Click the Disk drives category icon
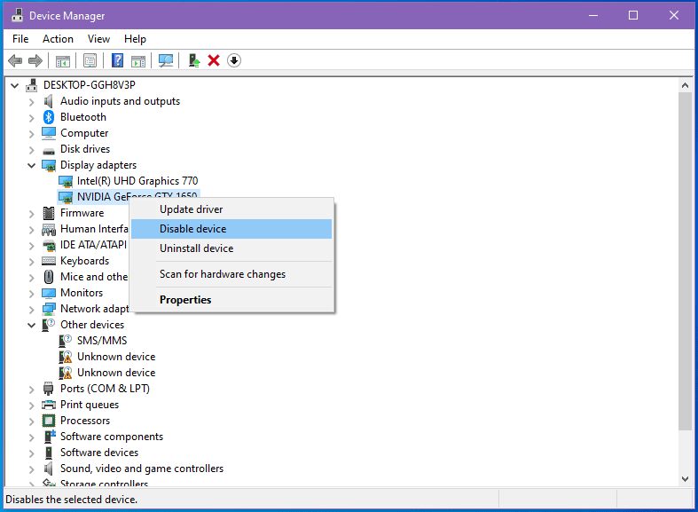The width and height of the screenshot is (698, 512). point(49,151)
